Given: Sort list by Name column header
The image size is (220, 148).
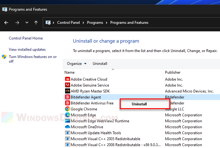Looking at the screenshot, I should (x=69, y=72).
